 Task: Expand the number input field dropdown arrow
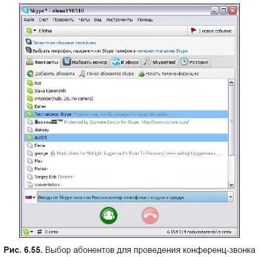pos(230,197)
